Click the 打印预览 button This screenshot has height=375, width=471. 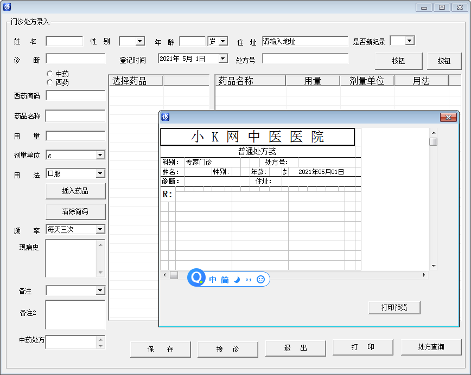394,307
